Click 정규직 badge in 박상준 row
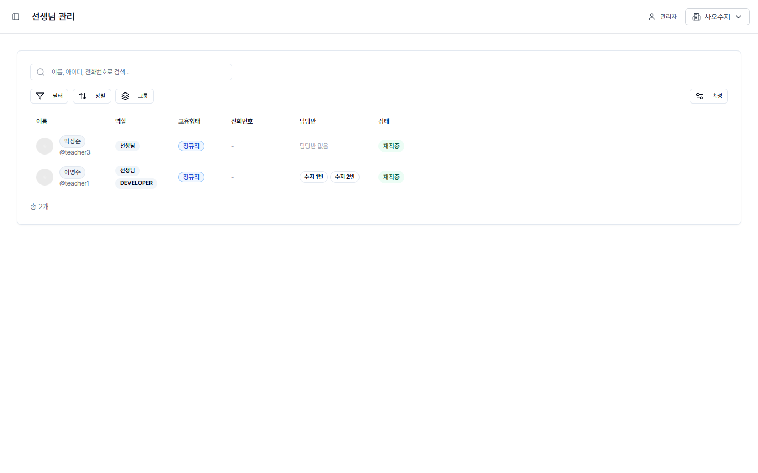Screen dimensions: 758x473 click(x=191, y=146)
